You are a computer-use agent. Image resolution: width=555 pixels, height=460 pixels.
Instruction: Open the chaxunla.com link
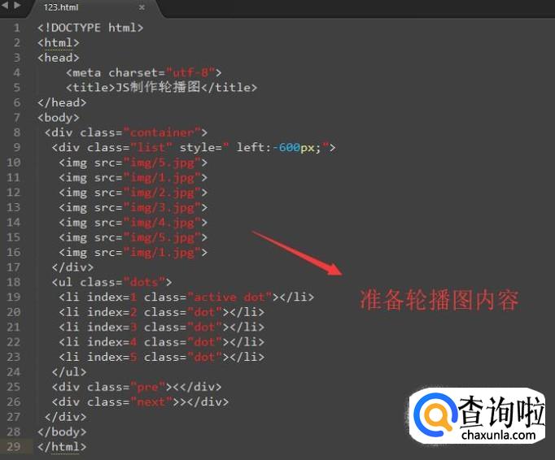[x=498, y=435]
